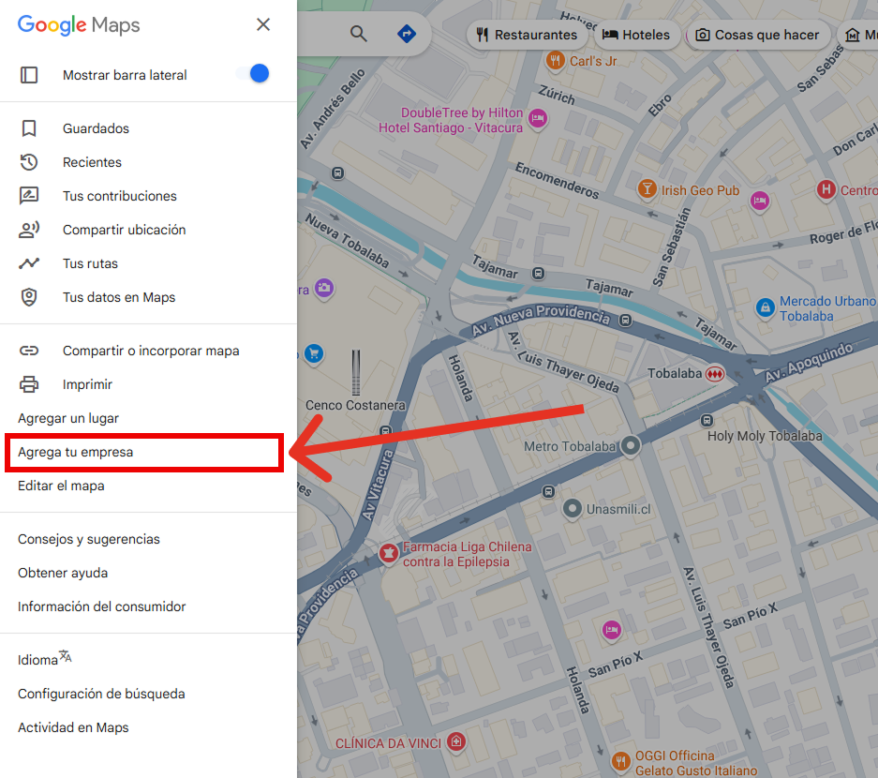Select the Cosas que hacer chip
This screenshot has height=778, width=878.
click(x=757, y=35)
